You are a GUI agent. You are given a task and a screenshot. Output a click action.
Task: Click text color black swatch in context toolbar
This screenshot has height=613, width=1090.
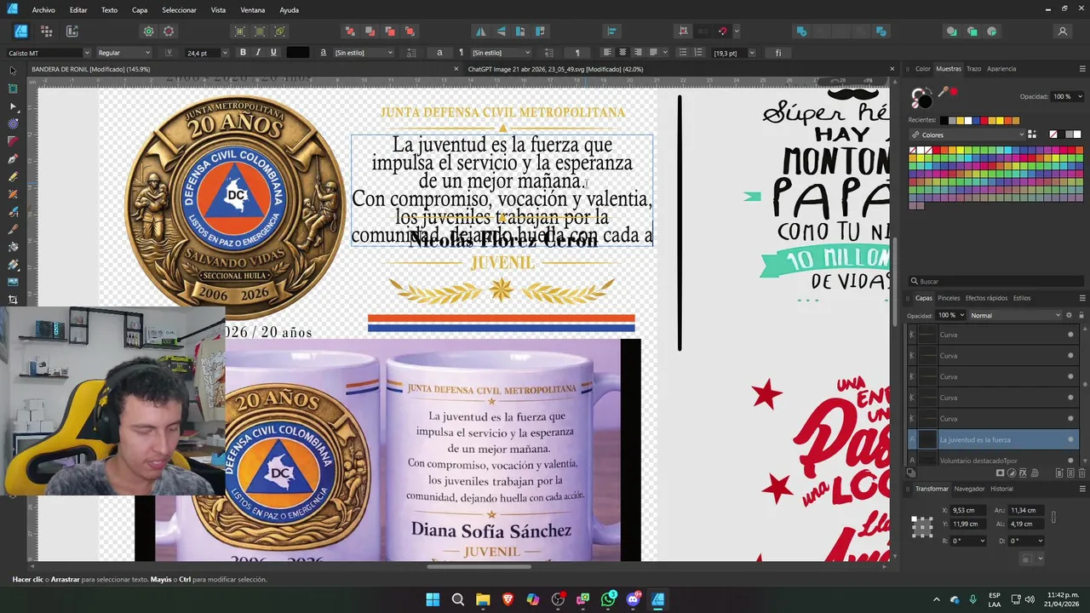298,53
